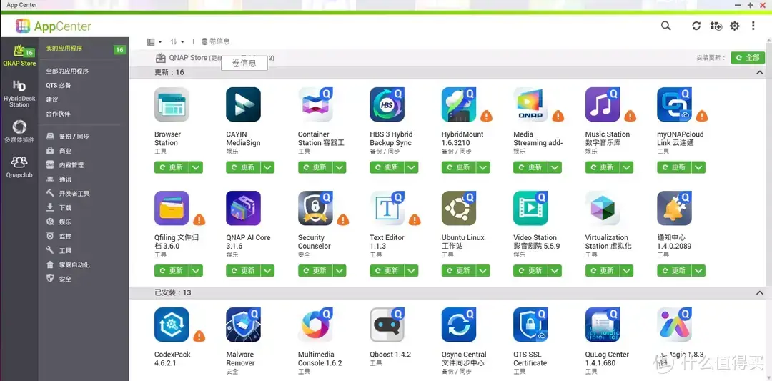Open the Security Counselor app icon

pyautogui.click(x=316, y=208)
